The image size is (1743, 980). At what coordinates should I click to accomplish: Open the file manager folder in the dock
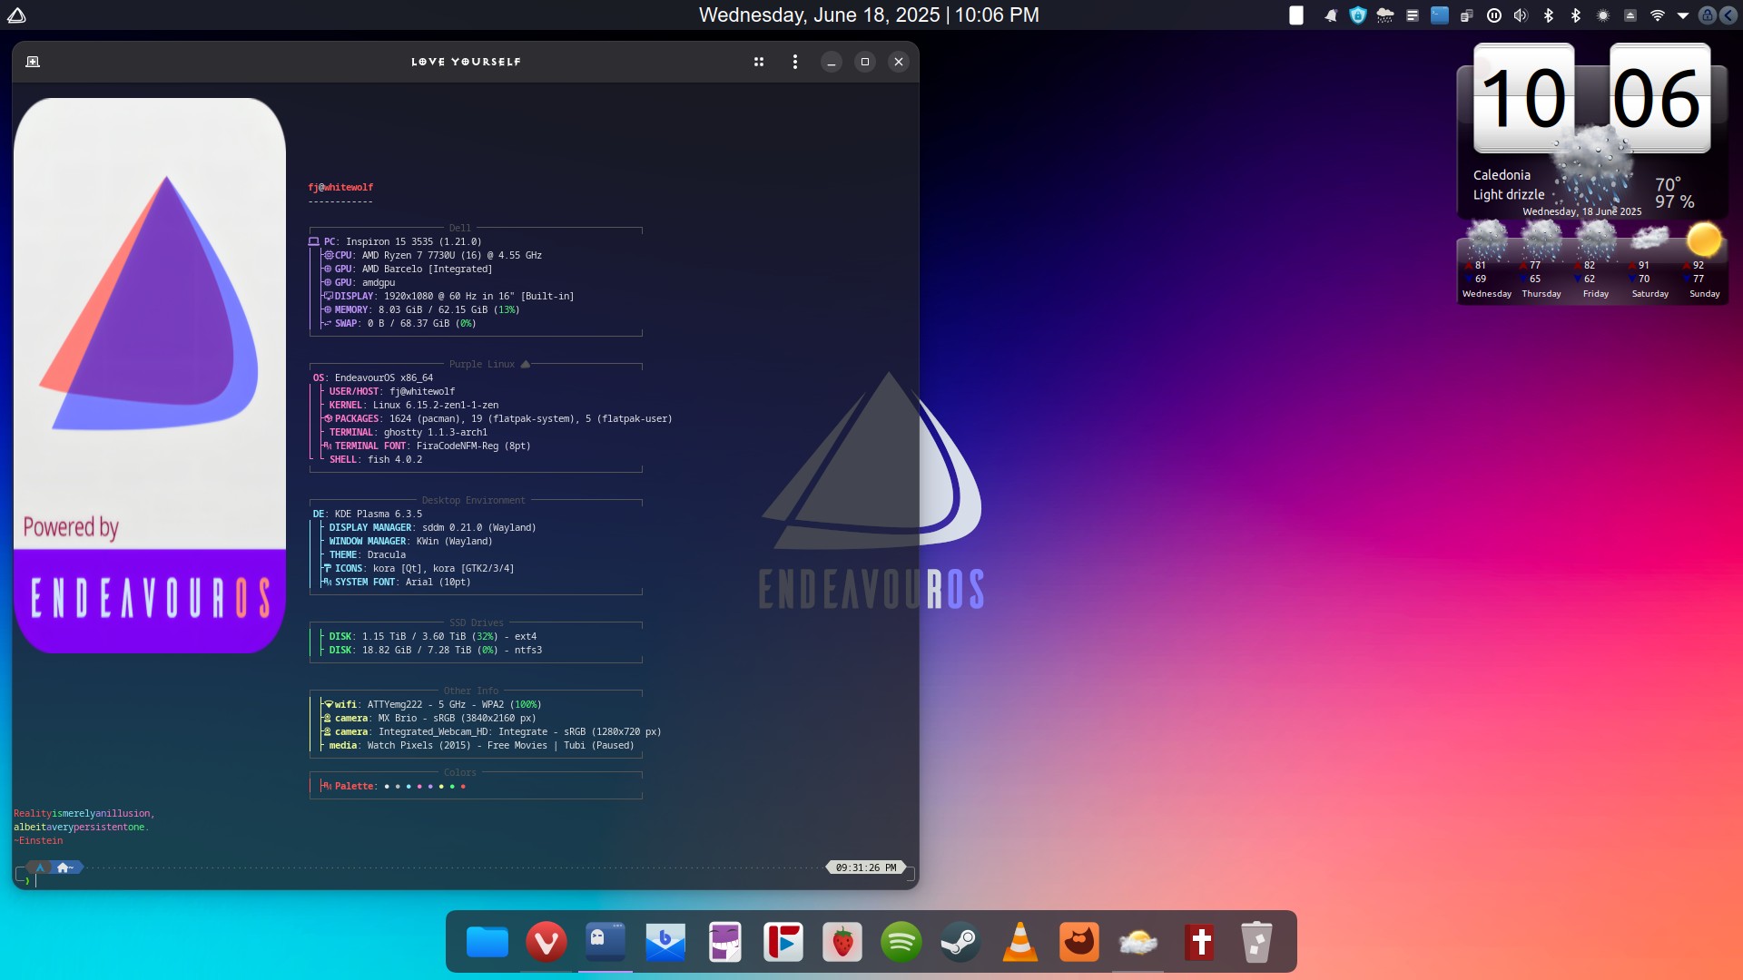click(x=487, y=943)
